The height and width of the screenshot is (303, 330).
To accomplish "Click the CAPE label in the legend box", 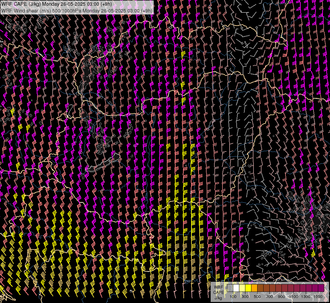I will coord(218,293).
